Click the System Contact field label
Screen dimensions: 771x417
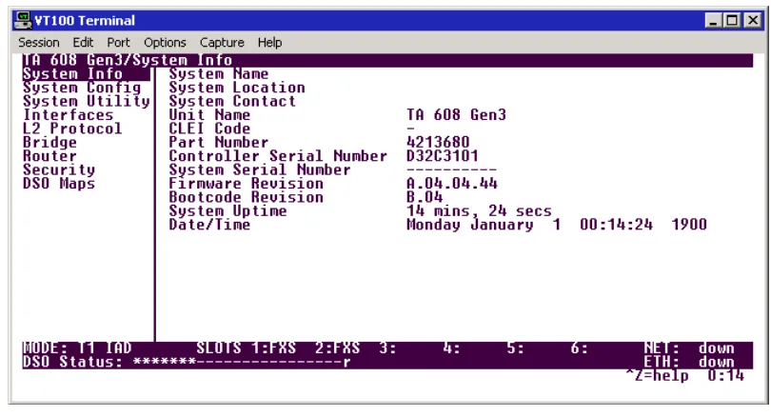232,102
